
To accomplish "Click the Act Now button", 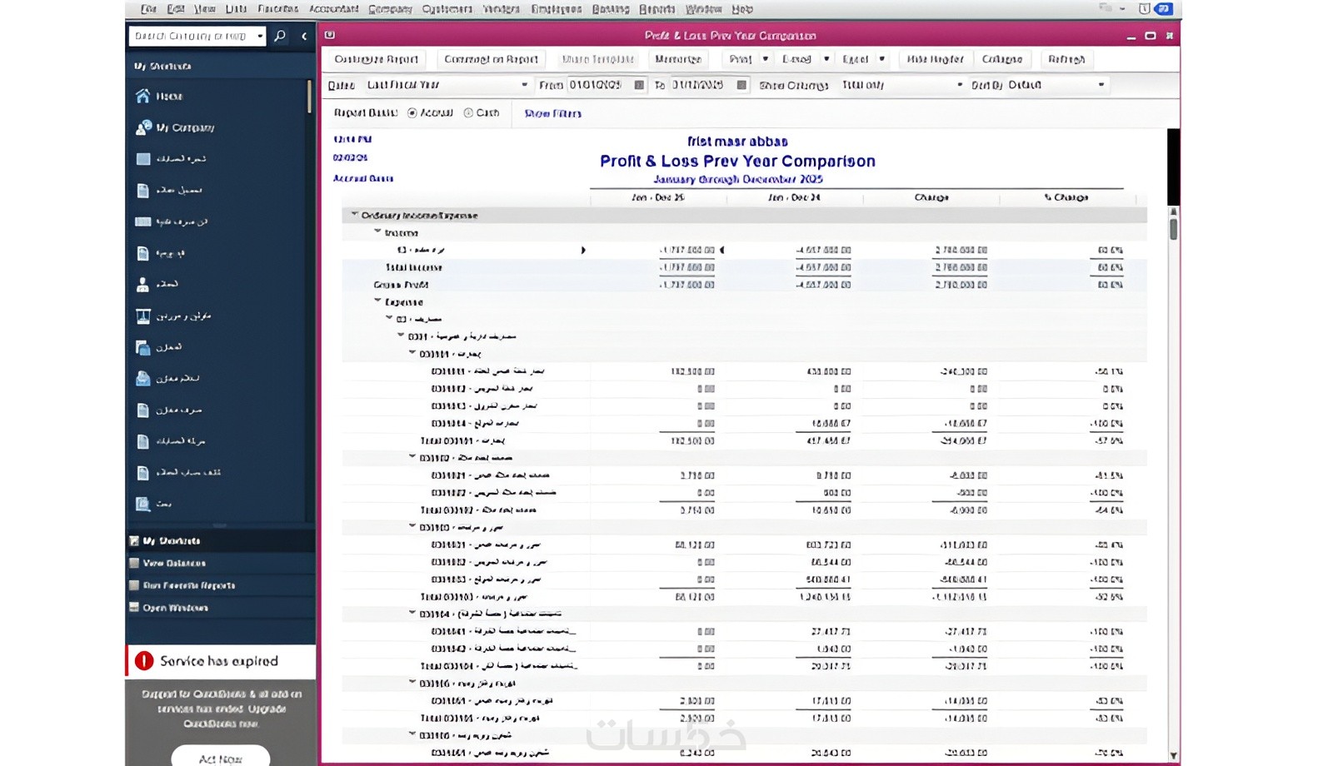I will tap(220, 758).
